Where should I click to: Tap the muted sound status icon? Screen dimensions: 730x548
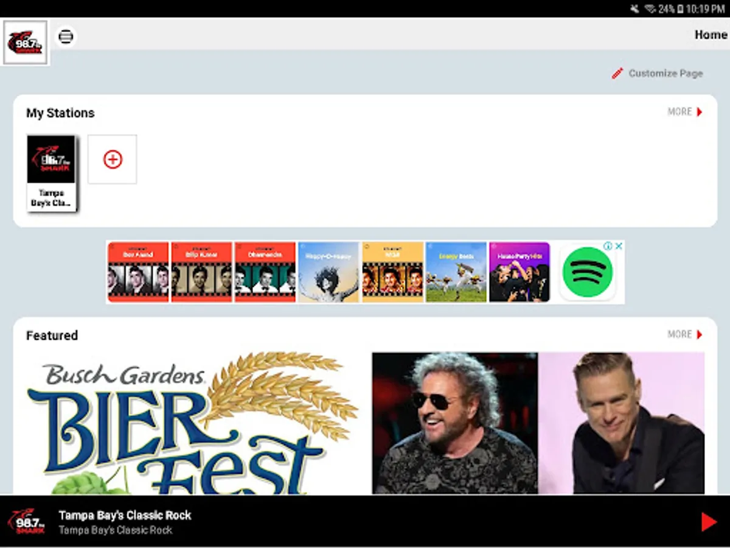[x=635, y=9]
